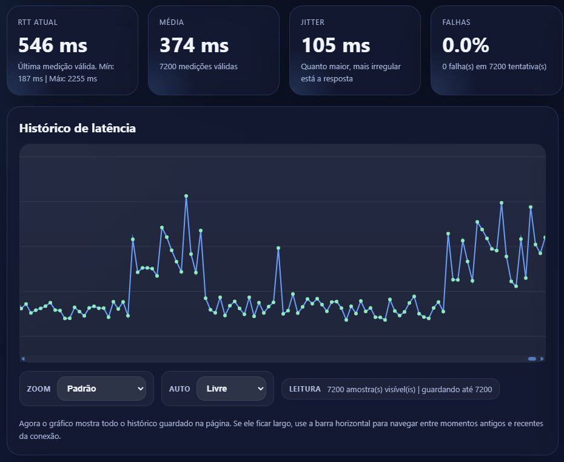This screenshot has width=564, height=462.
Task: Click the Leitura status pill with 7200 amostras
Action: pyautogui.click(x=390, y=389)
